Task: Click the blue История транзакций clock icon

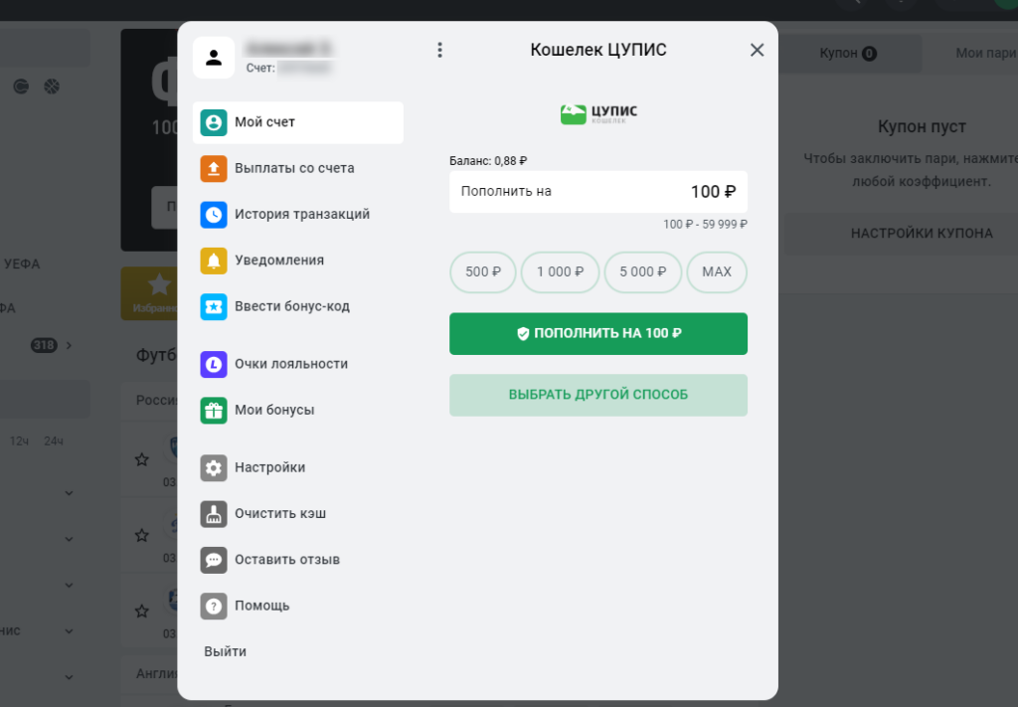Action: click(x=214, y=215)
